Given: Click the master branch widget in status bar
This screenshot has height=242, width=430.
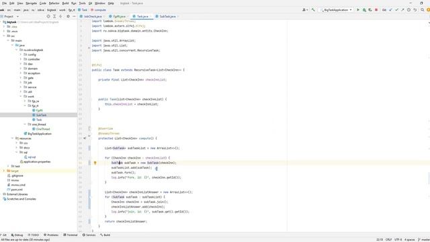Looking at the screenshot, I should pyautogui.click(x=424, y=239).
